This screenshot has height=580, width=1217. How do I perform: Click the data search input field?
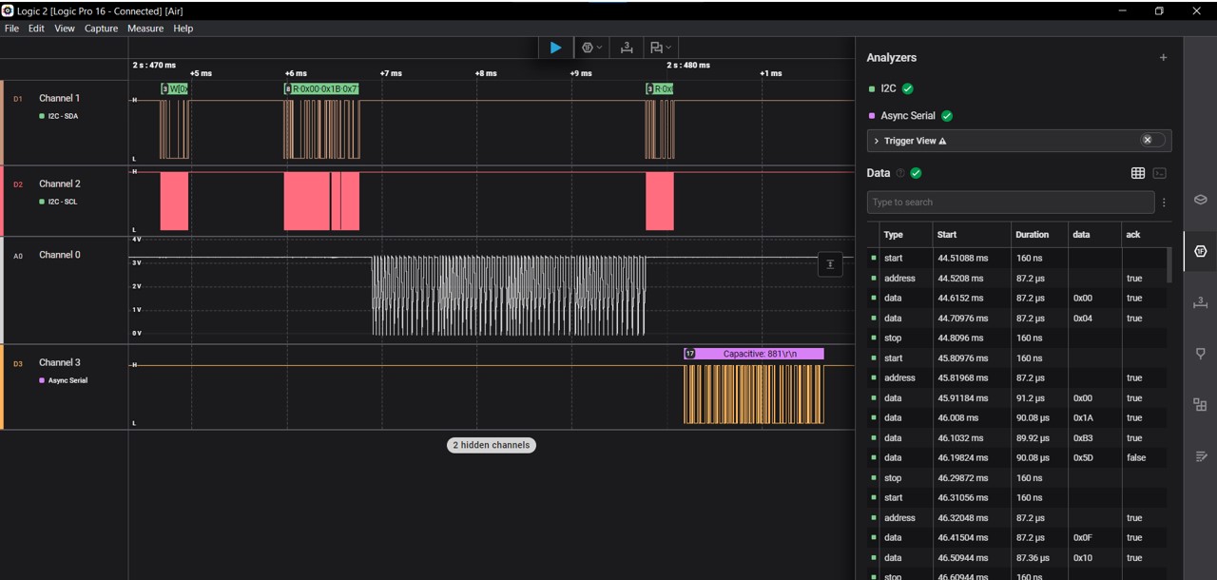pos(1010,203)
